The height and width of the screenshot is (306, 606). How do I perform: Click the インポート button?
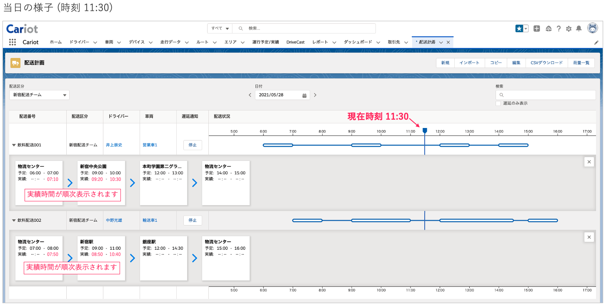point(470,63)
